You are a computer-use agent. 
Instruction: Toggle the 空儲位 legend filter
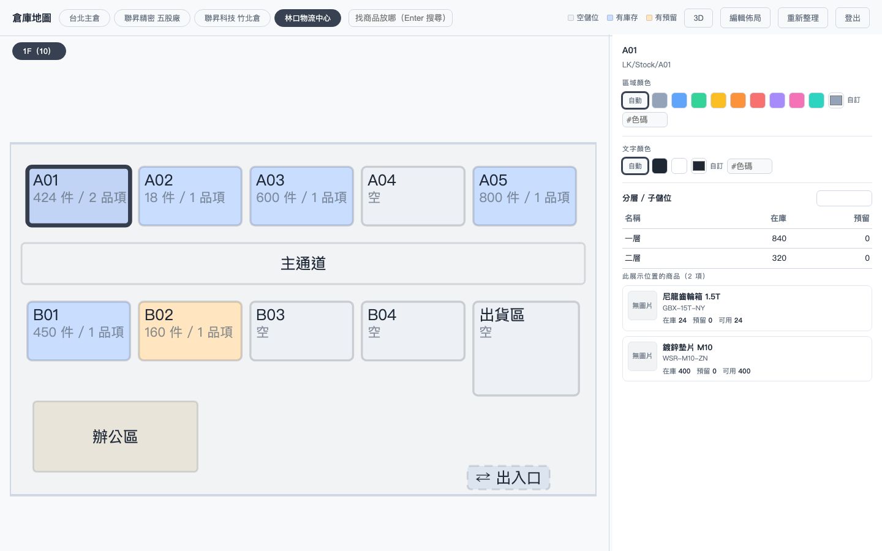[x=583, y=18]
